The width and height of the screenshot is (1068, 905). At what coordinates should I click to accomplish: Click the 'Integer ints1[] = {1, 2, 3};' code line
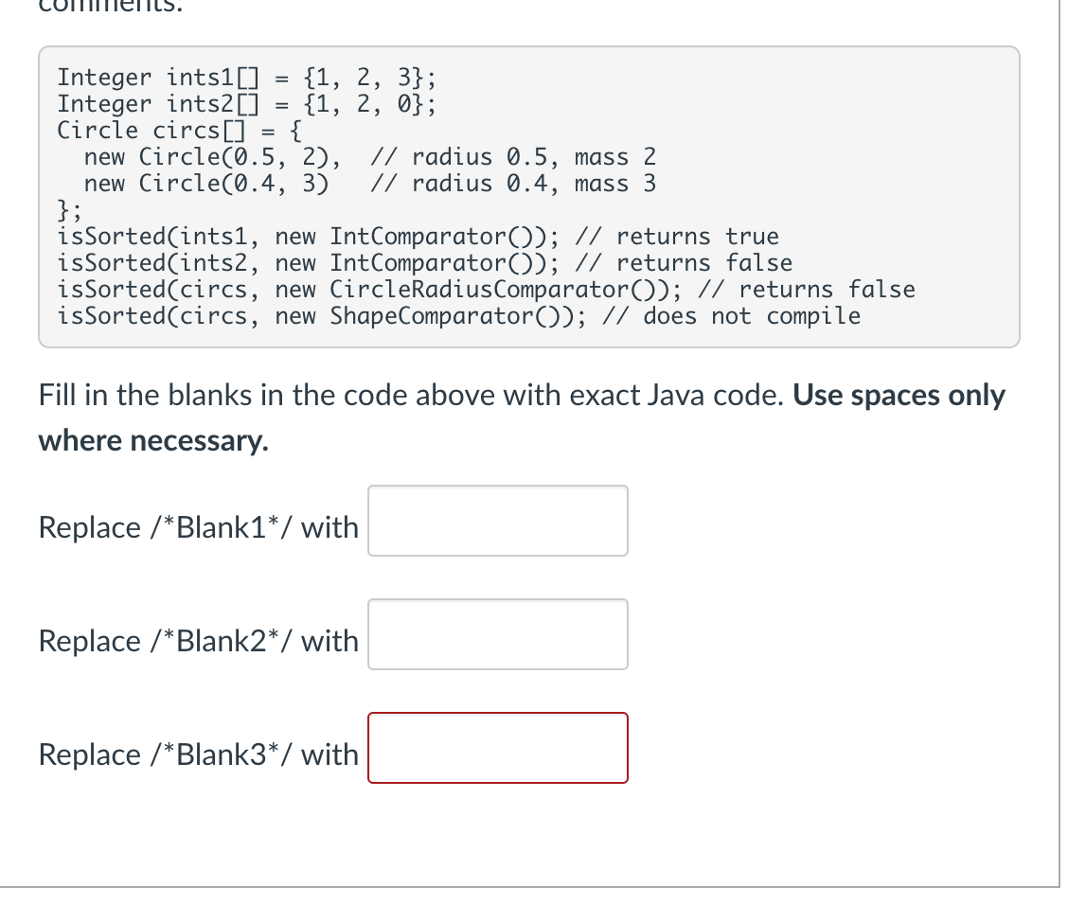point(246,78)
